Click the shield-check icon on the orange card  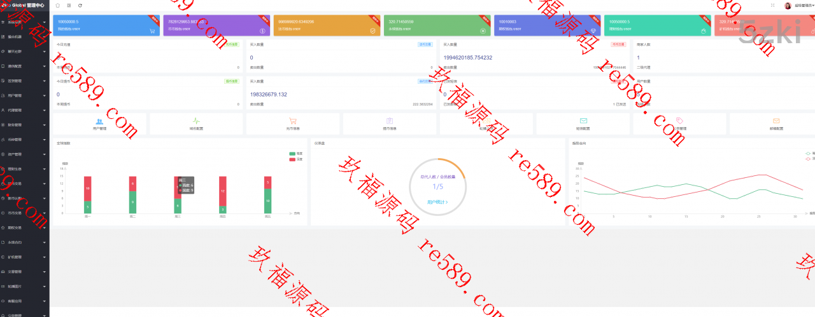372,30
